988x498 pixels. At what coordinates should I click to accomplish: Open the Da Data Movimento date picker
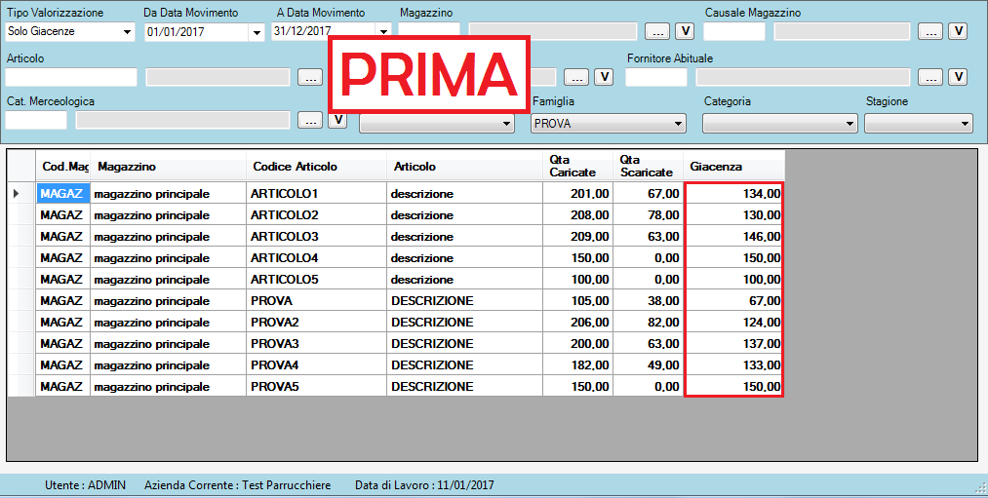(257, 32)
